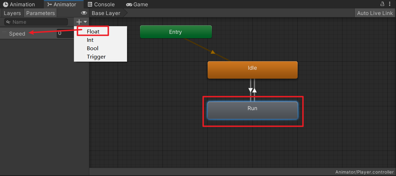The image size is (396, 176).
Task: Select the Run state node
Action: (252, 110)
